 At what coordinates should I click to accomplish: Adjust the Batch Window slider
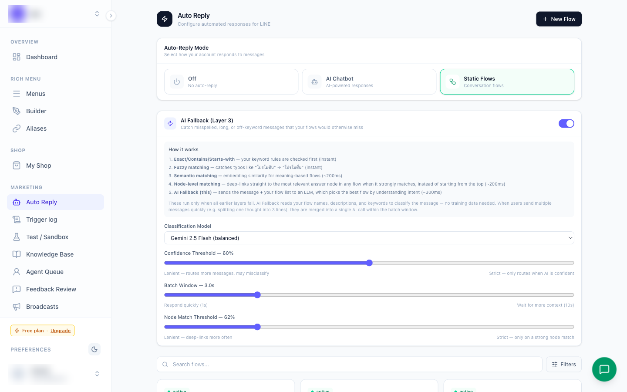click(369, 295)
